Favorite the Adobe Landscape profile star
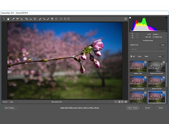 (145, 77)
